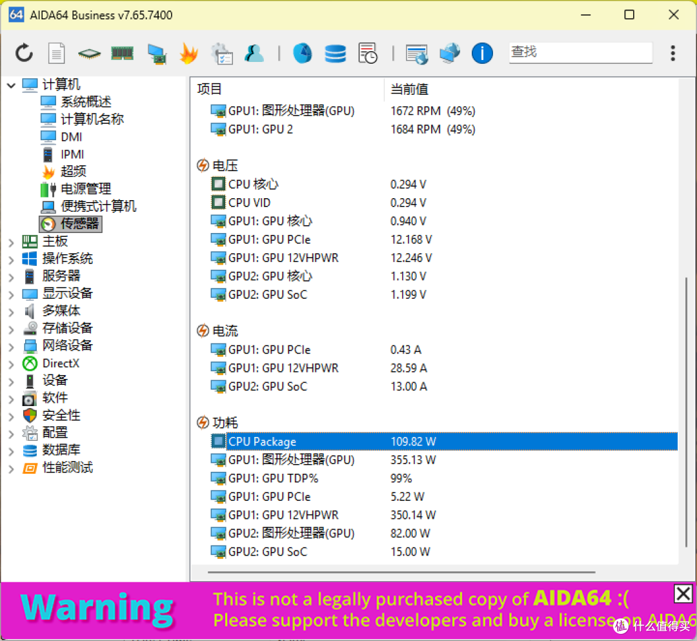Image resolution: width=697 pixels, height=641 pixels.
Task: Select 数据库 in the tree
Action: click(x=61, y=450)
